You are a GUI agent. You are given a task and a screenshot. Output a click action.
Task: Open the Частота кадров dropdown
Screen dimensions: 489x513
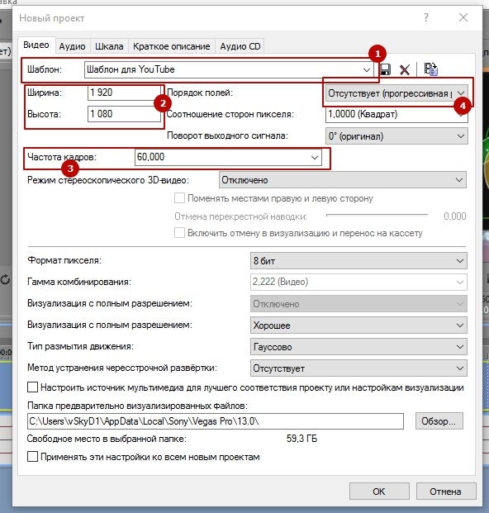tap(228, 157)
